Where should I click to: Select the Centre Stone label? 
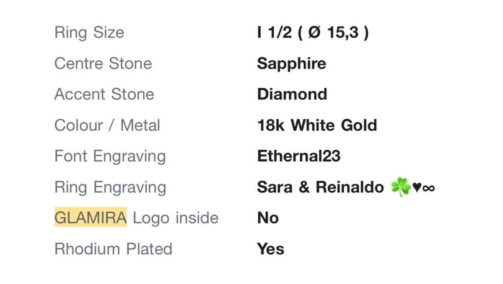pos(103,64)
